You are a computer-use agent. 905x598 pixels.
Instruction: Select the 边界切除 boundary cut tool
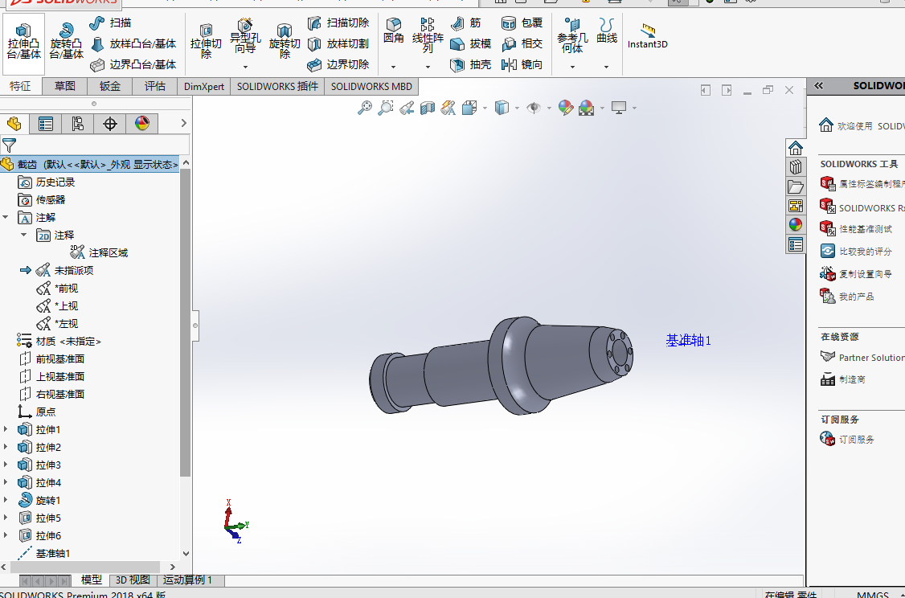tap(338, 64)
